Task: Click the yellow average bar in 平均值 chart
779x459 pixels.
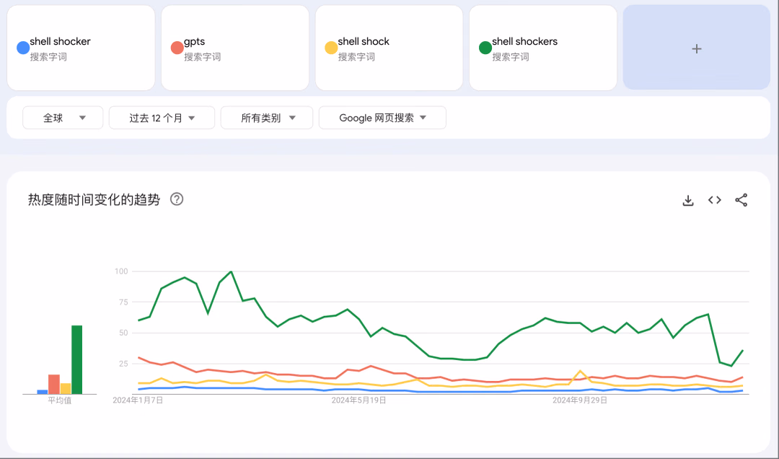Action: point(66,388)
